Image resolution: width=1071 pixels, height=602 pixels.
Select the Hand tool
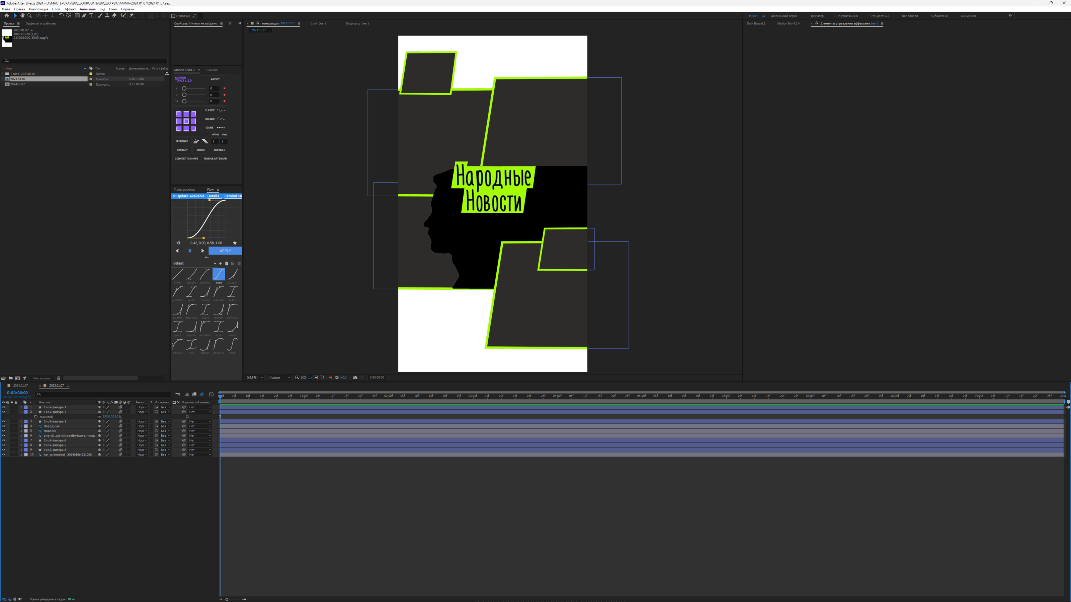22,15
